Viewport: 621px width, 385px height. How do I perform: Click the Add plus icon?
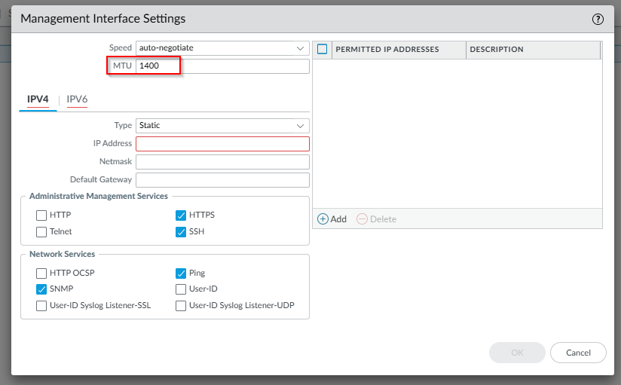(323, 219)
